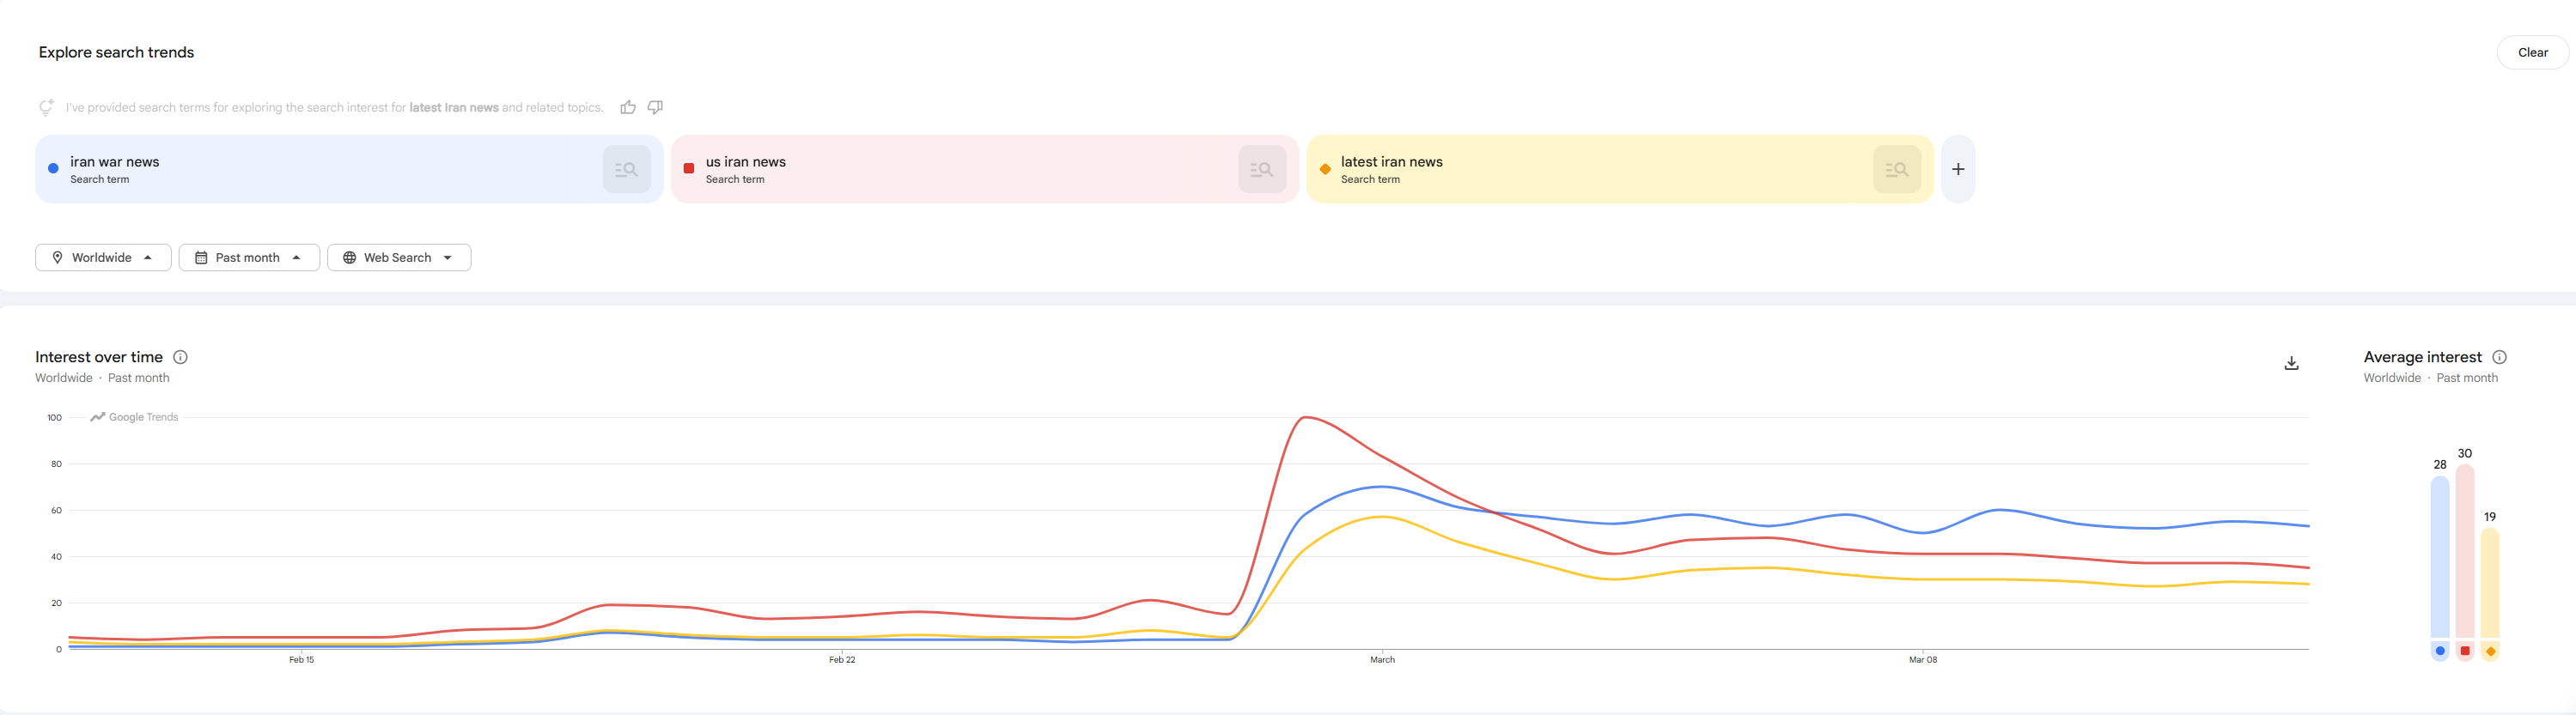Open the Past month time range dropdown
The height and width of the screenshot is (715, 2576).
(249, 258)
